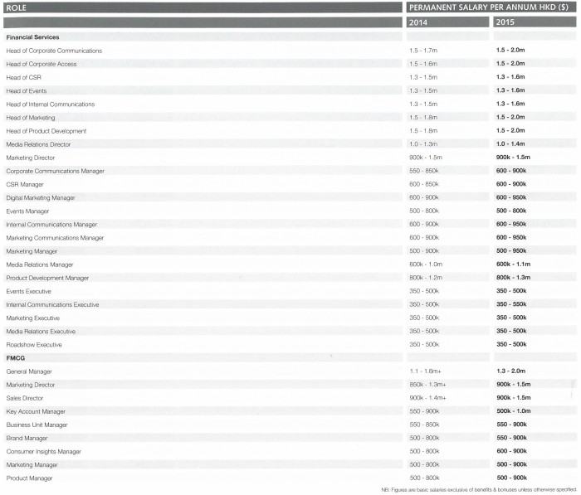This screenshot has height=495, width=581.
Task: Click Product Development Manager role
Action: [47, 278]
